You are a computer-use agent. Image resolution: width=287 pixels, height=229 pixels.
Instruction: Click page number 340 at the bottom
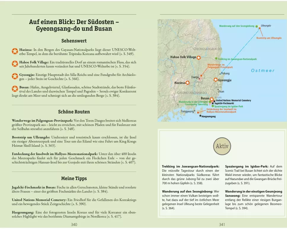[74, 225]
